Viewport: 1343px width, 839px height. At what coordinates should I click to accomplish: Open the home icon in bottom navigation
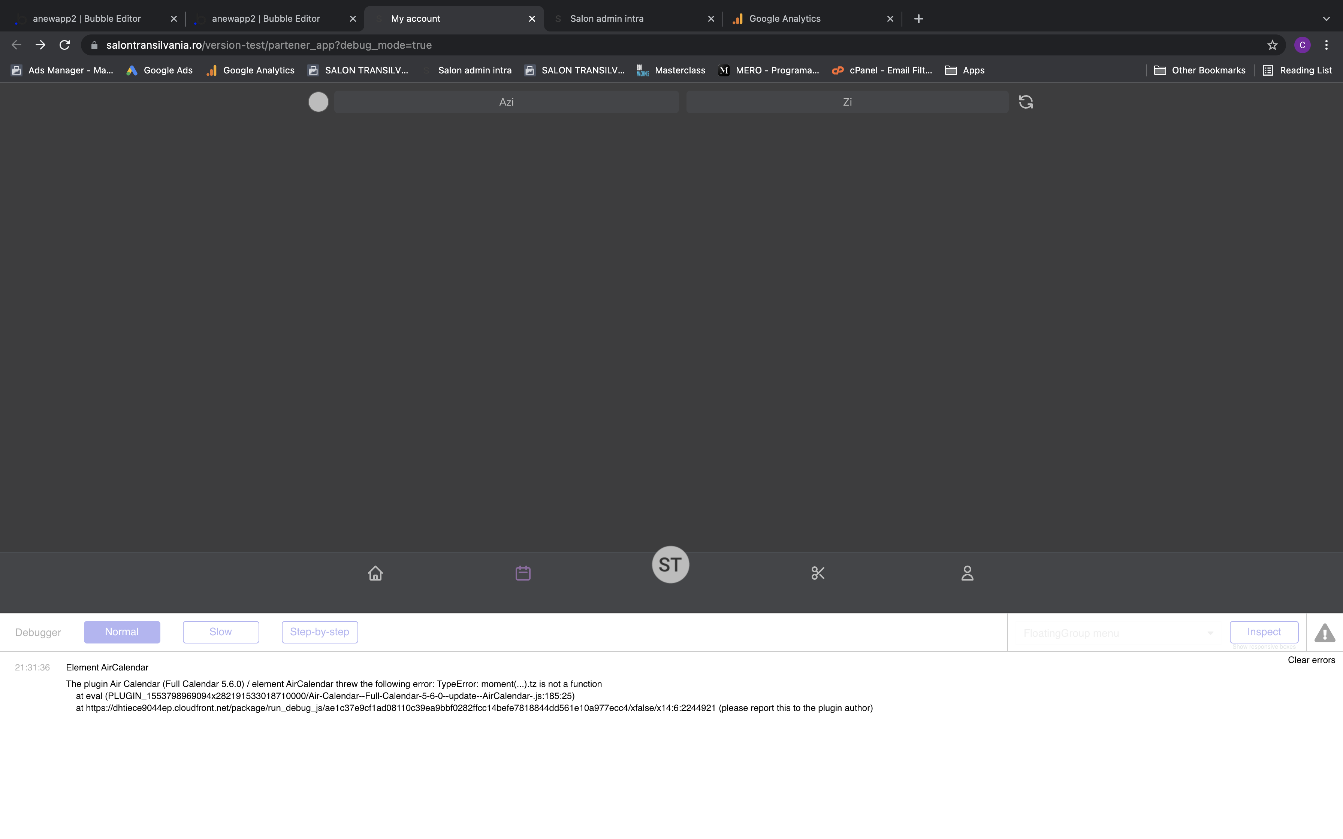point(375,573)
